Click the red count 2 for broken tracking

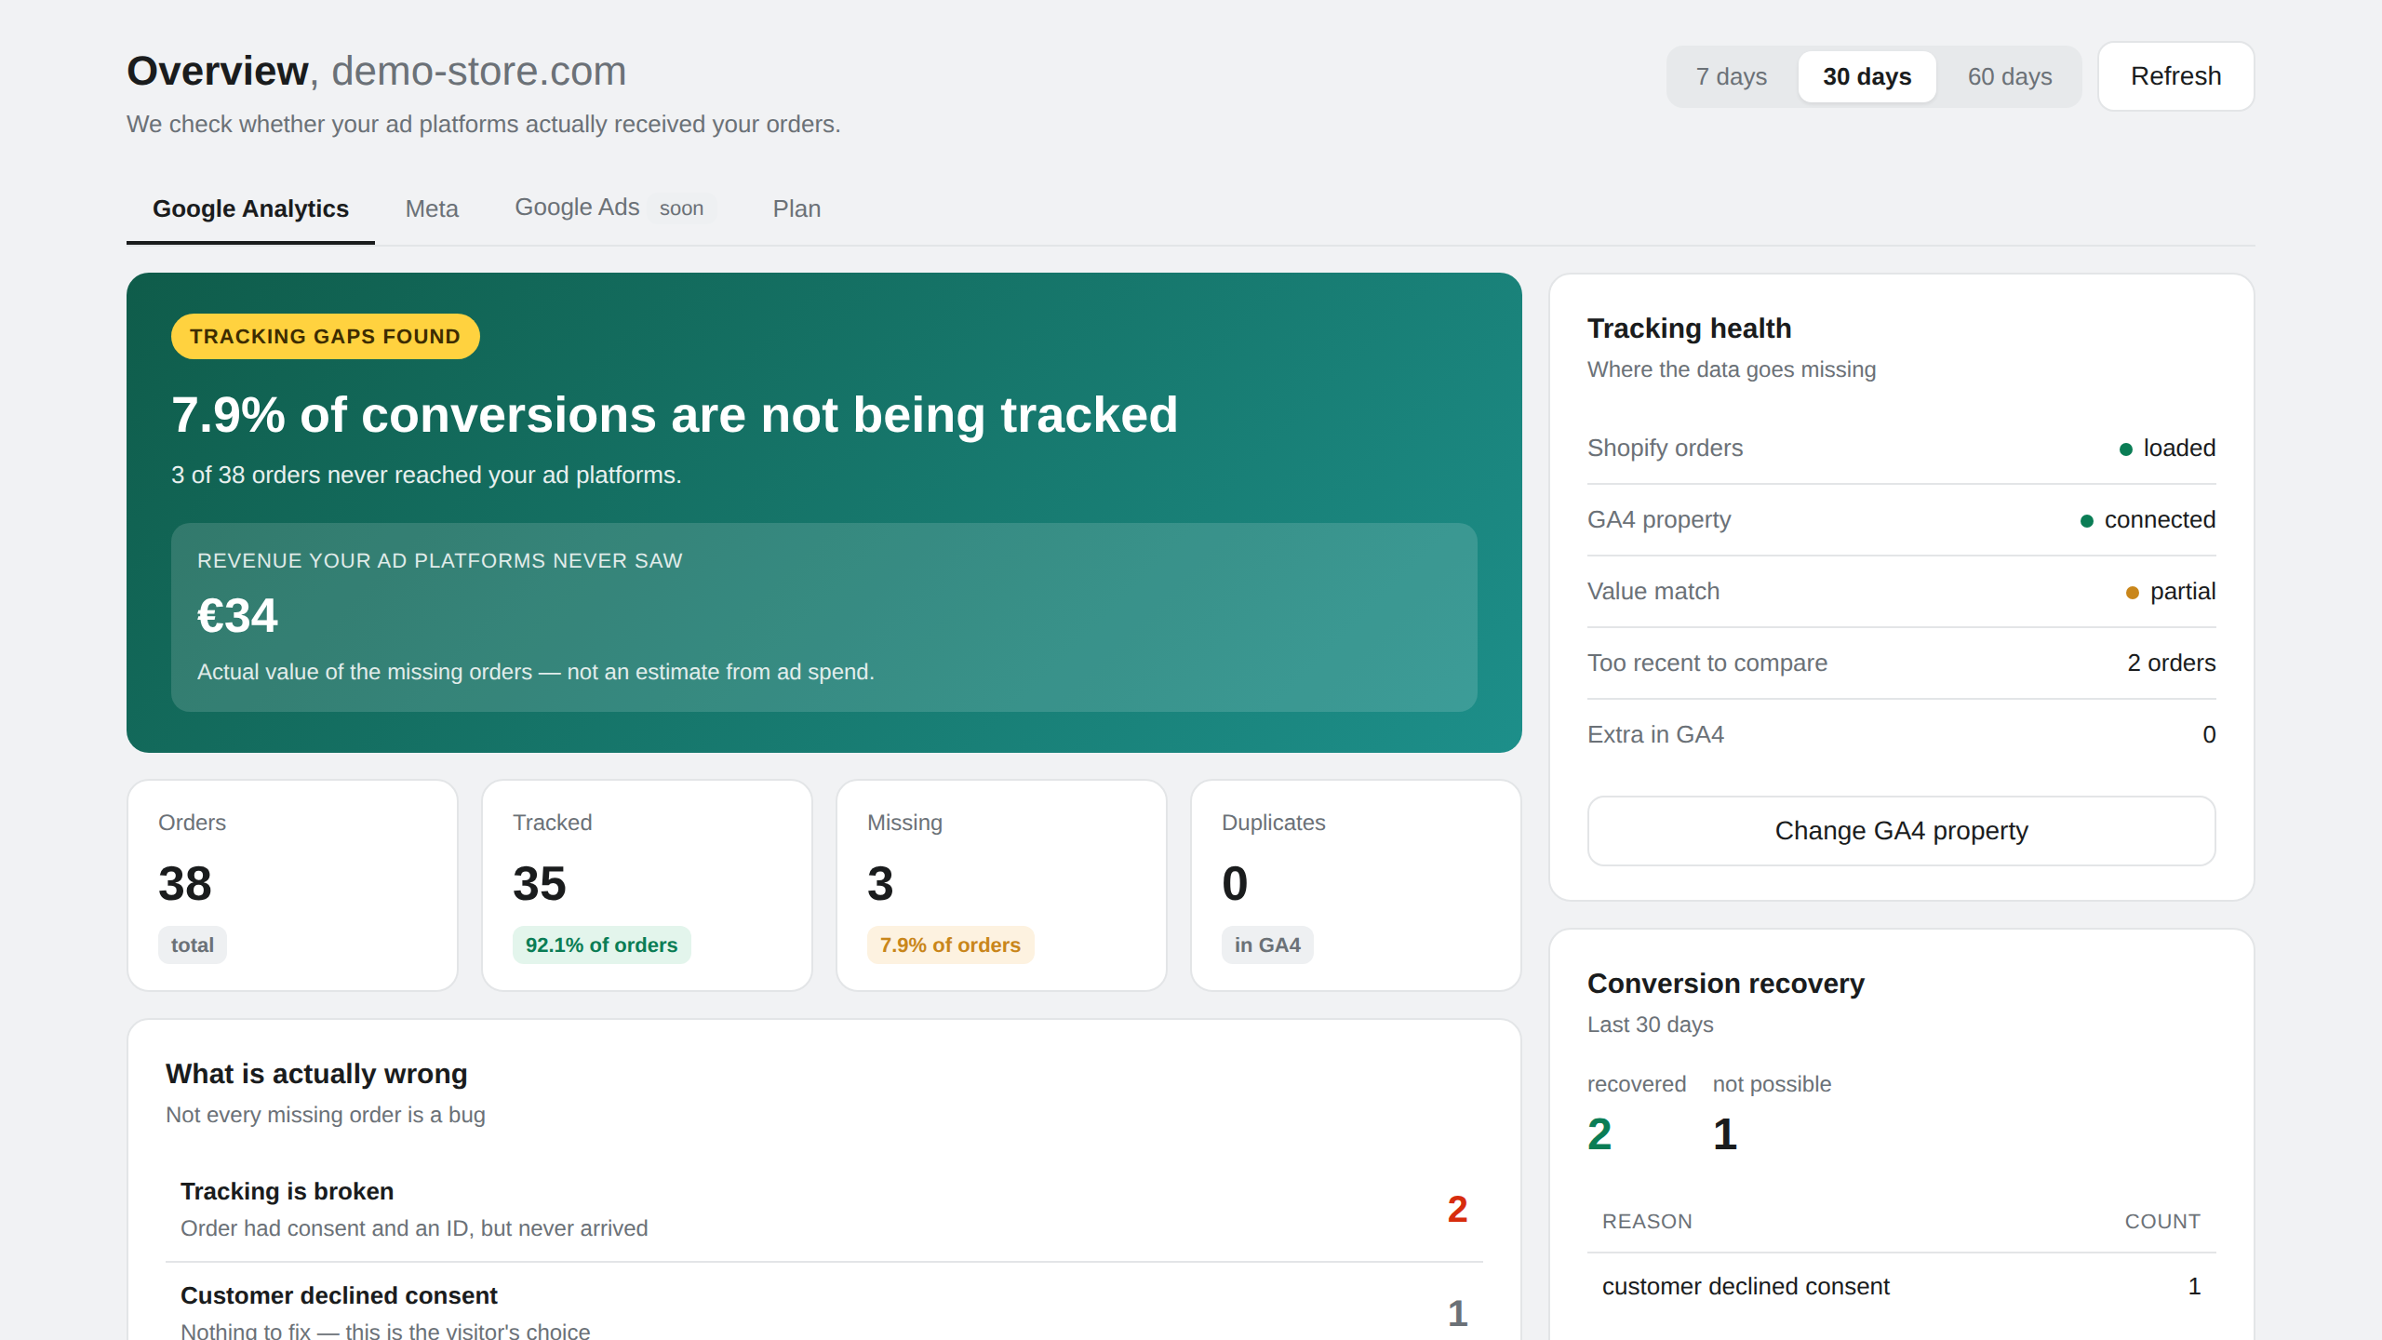coord(1457,1209)
